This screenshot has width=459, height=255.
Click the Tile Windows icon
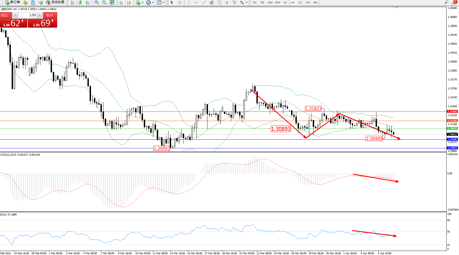pos(112,2)
